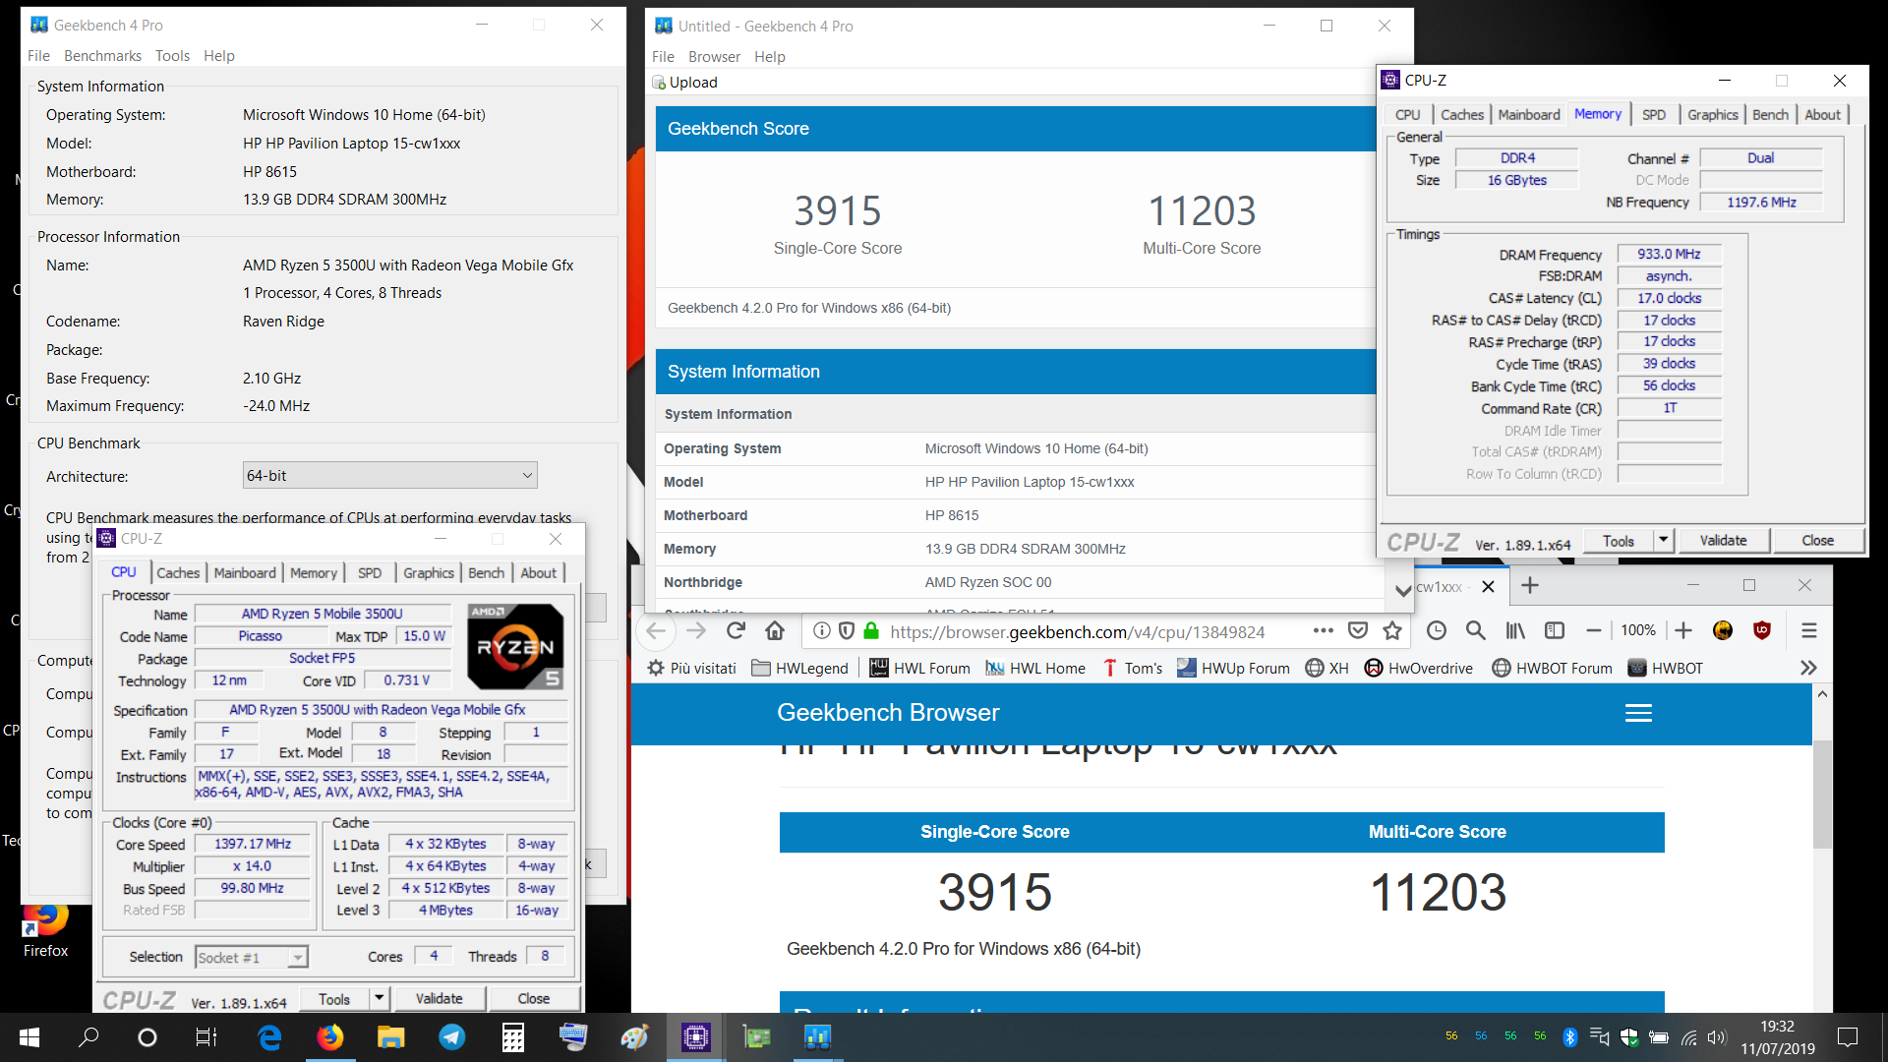Open Windows notification center

coord(1848,1037)
